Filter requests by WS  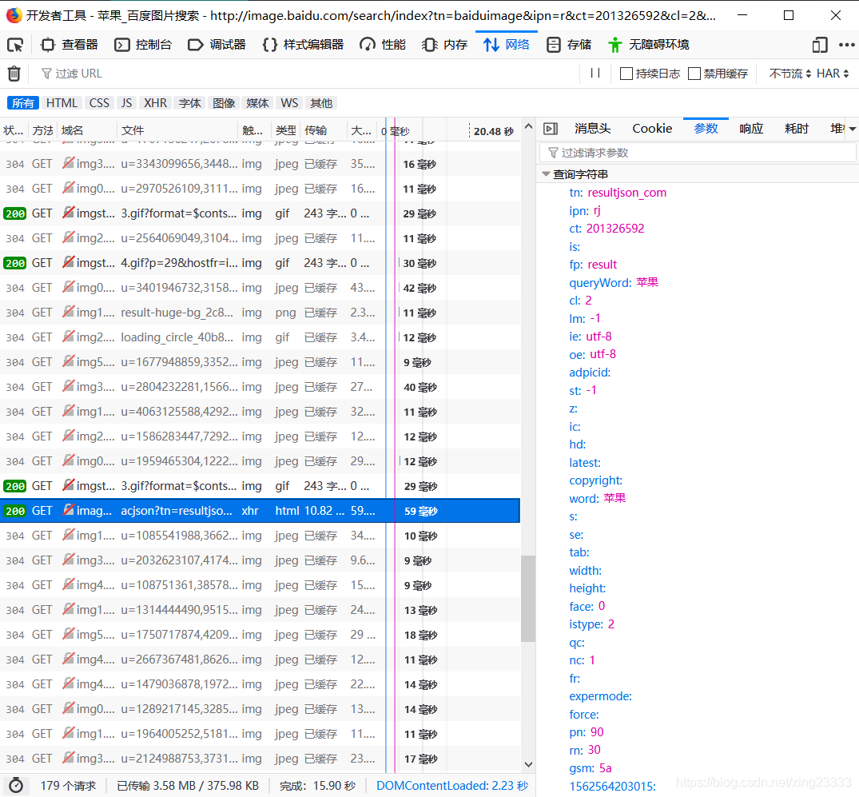[289, 103]
